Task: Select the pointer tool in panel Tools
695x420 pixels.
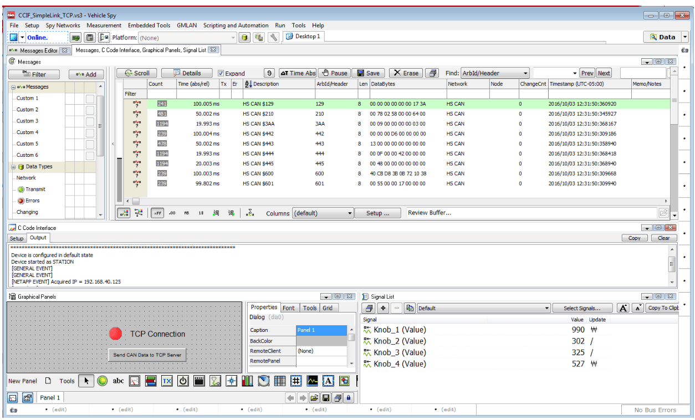Action: coord(85,381)
